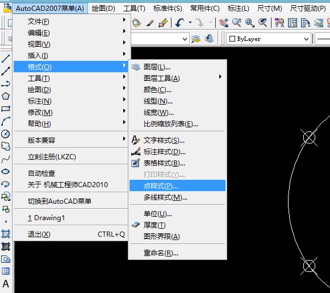Screen dimensions: 330x293
Task: Select the Line tool in the draw toolbar
Action: pos(6,59)
